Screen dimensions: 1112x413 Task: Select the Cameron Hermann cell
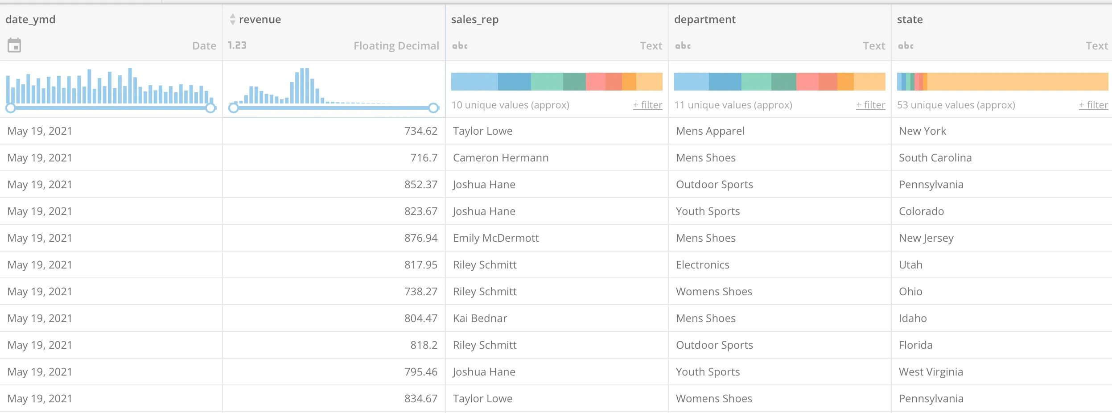point(501,157)
